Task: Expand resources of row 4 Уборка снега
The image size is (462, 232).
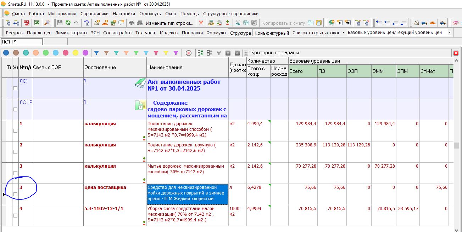Action: coord(144,223)
